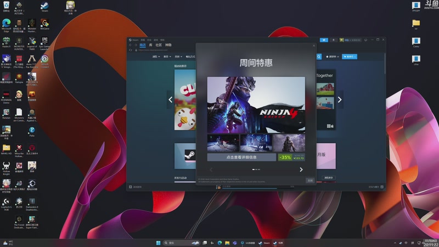The height and width of the screenshot is (247, 439).
Task: Open the account wallet dropdown in Steam
Action: pyautogui.click(x=350, y=40)
